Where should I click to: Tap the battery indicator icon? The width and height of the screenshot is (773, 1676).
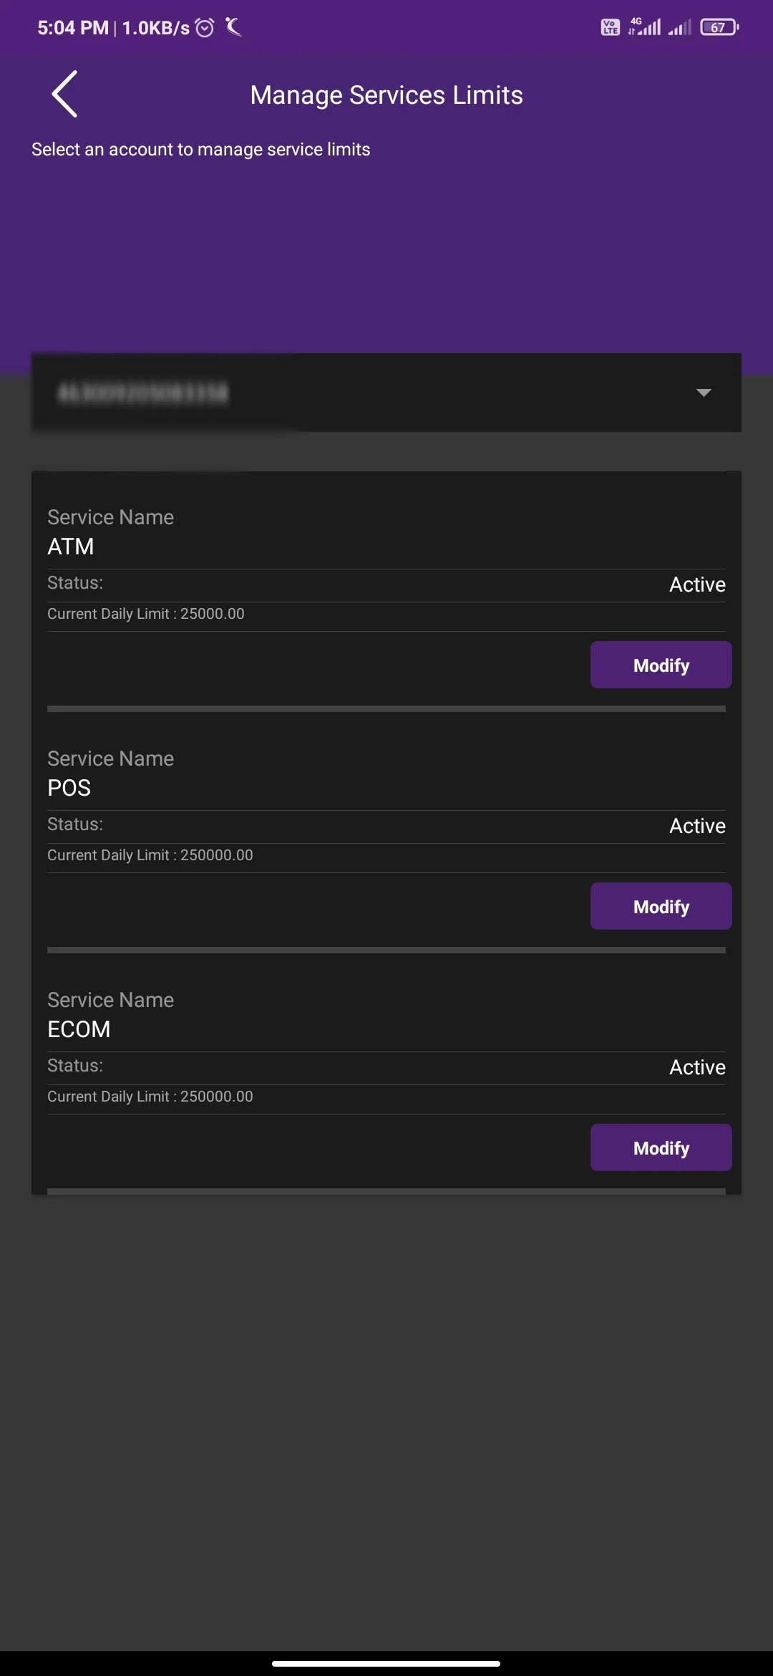[x=719, y=27]
